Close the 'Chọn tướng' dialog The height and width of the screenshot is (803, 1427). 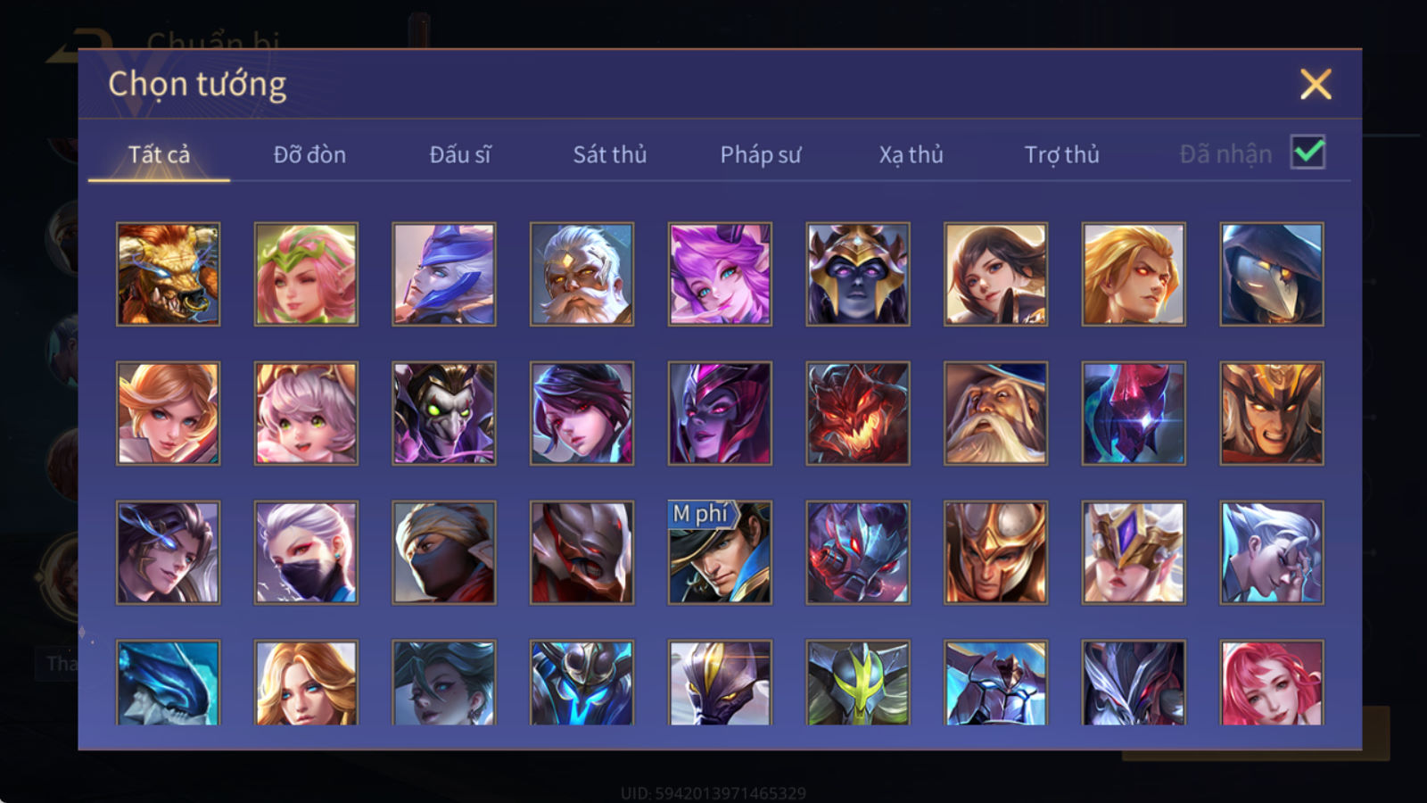tap(1316, 85)
